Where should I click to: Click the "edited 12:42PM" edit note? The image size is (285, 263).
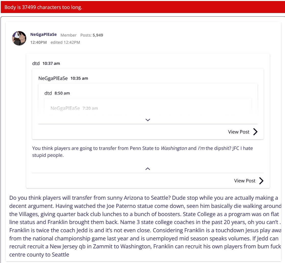coord(65,42)
